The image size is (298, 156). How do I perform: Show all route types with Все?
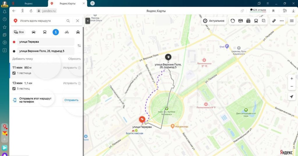(19, 32)
